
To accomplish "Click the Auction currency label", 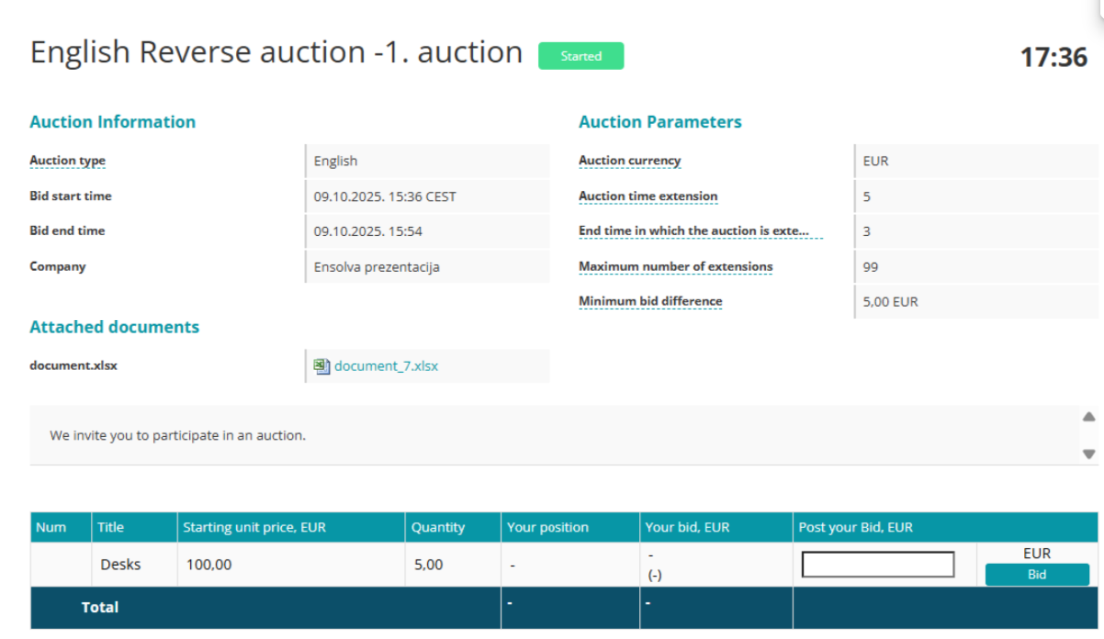I will [629, 161].
